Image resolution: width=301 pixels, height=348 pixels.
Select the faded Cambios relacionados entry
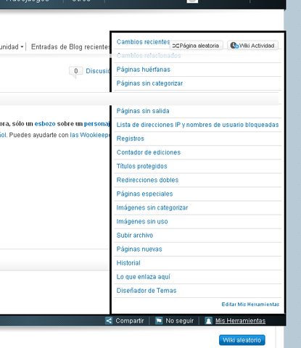point(149,56)
